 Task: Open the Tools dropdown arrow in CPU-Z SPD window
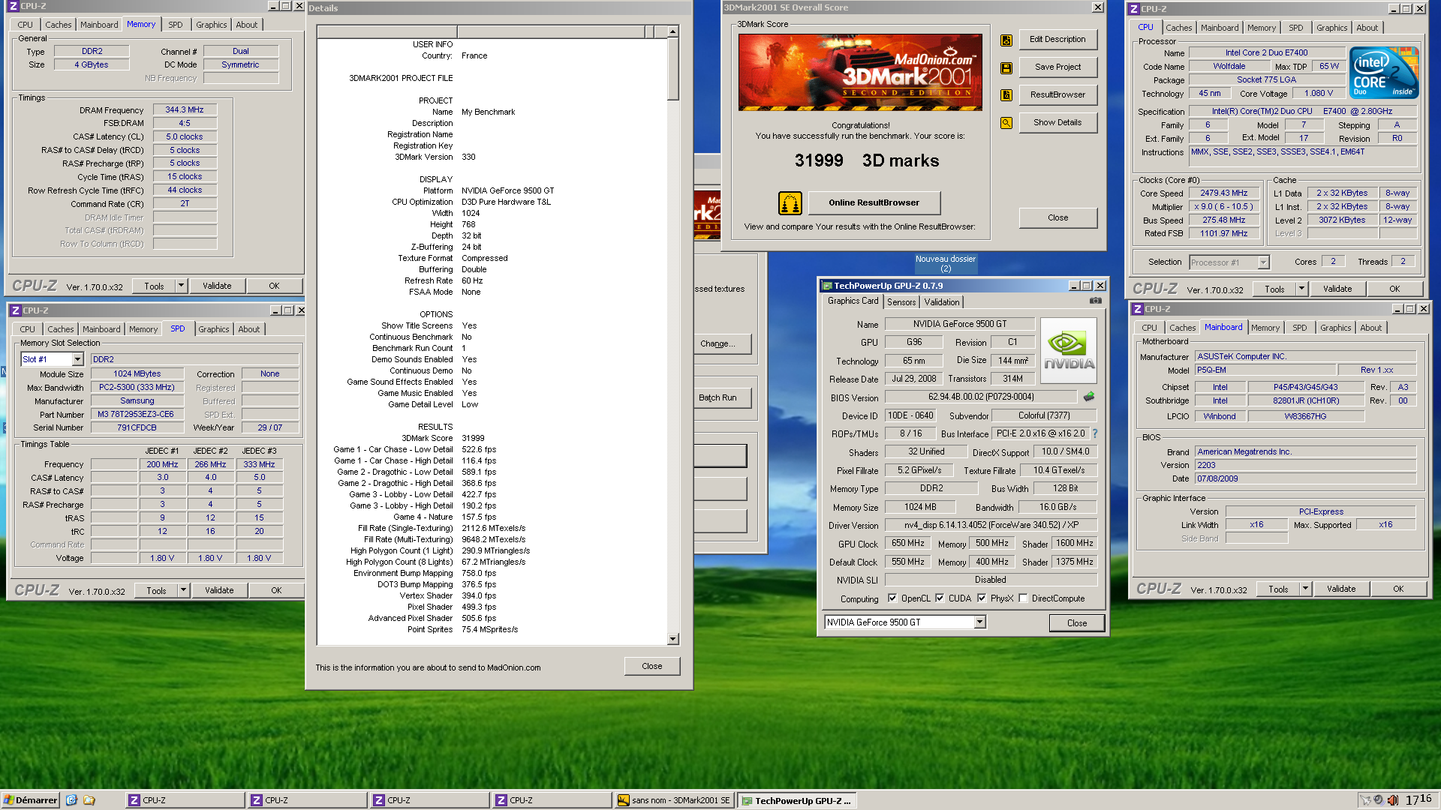click(183, 590)
